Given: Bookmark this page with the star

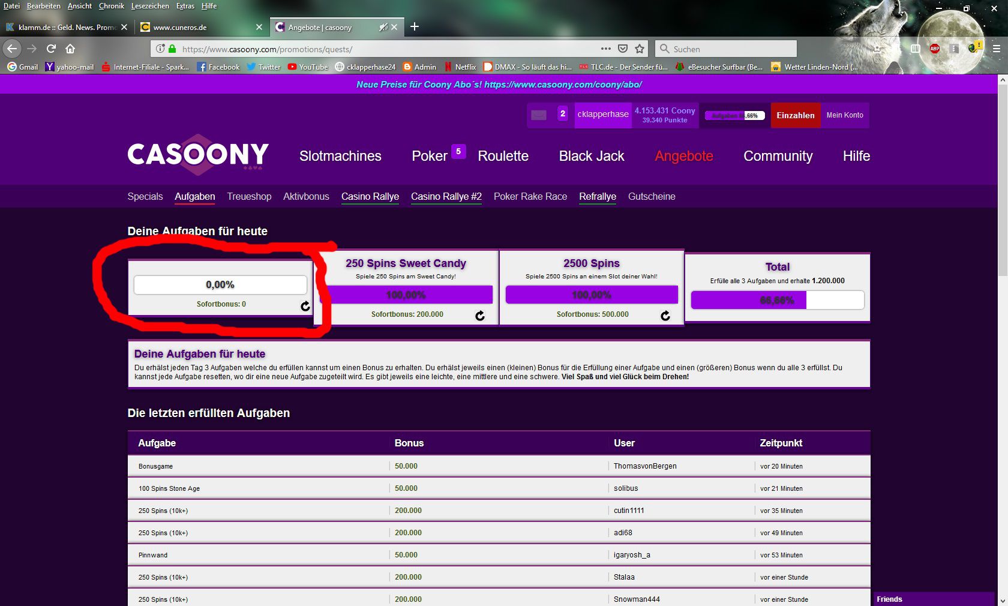Looking at the screenshot, I should click(640, 49).
